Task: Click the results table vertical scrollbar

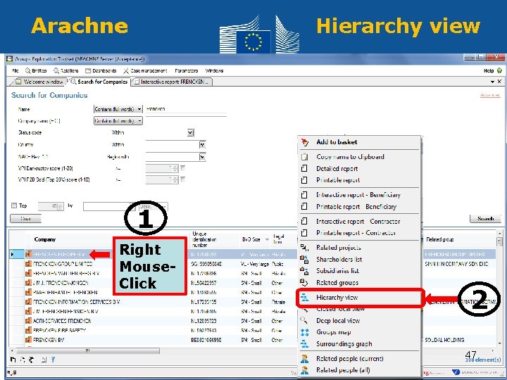Action: point(499,289)
